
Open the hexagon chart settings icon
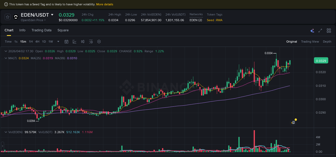pyautogui.click(x=99, y=42)
